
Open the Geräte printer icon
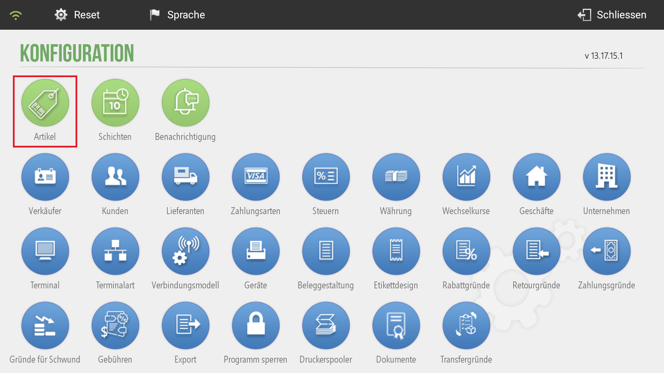tap(256, 251)
